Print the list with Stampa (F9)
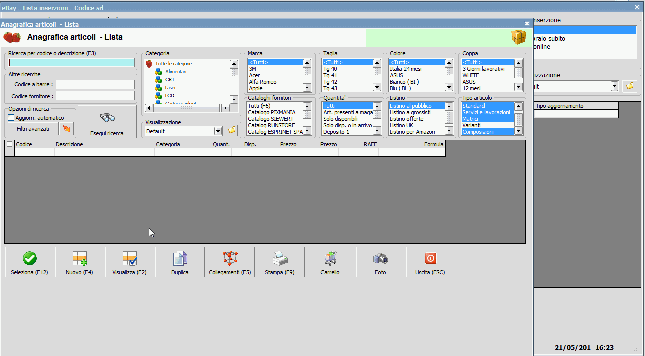This screenshot has width=645, height=356. [x=280, y=262]
